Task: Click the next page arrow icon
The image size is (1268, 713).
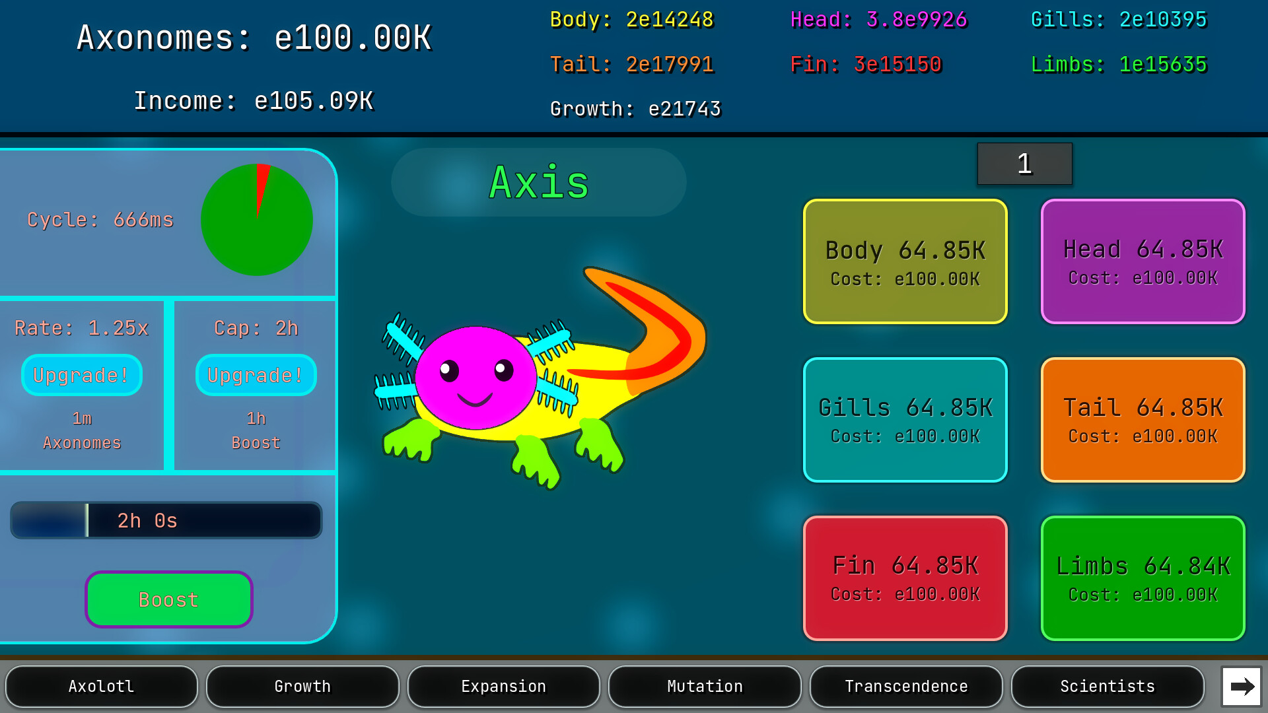Action: [1242, 687]
